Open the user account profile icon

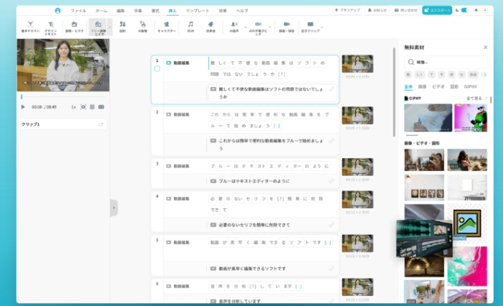click(x=57, y=11)
